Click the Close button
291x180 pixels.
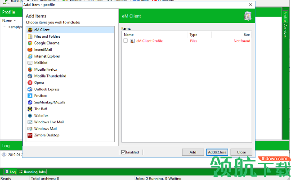pos(241,152)
